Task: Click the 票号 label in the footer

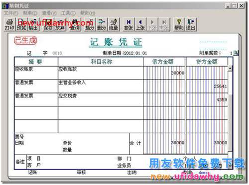Action: tap(19, 137)
